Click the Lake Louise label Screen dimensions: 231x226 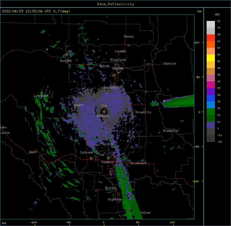[5, 130]
